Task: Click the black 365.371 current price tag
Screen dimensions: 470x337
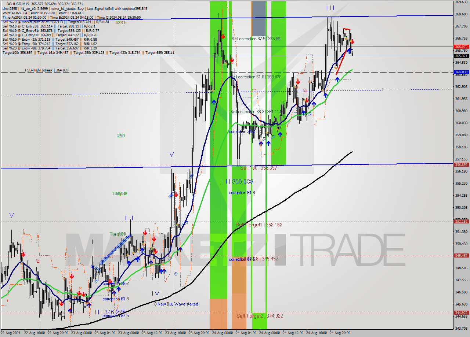Action: (461, 56)
